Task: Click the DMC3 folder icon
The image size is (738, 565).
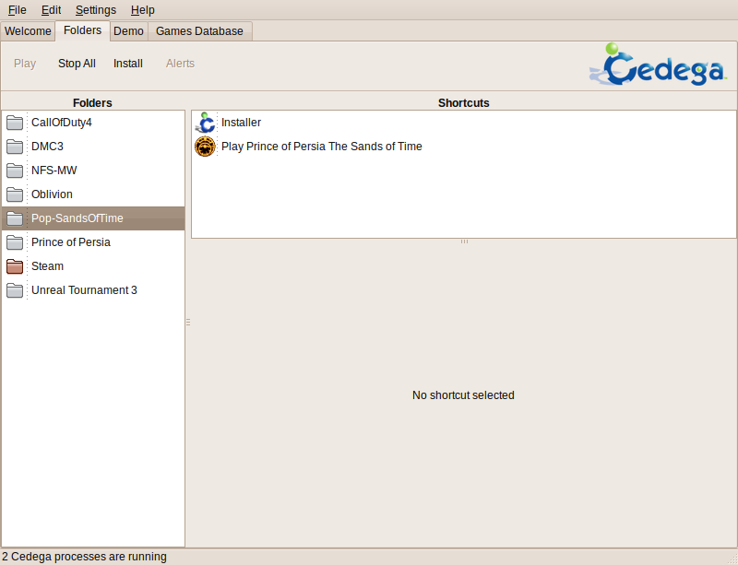Action: [x=15, y=147]
